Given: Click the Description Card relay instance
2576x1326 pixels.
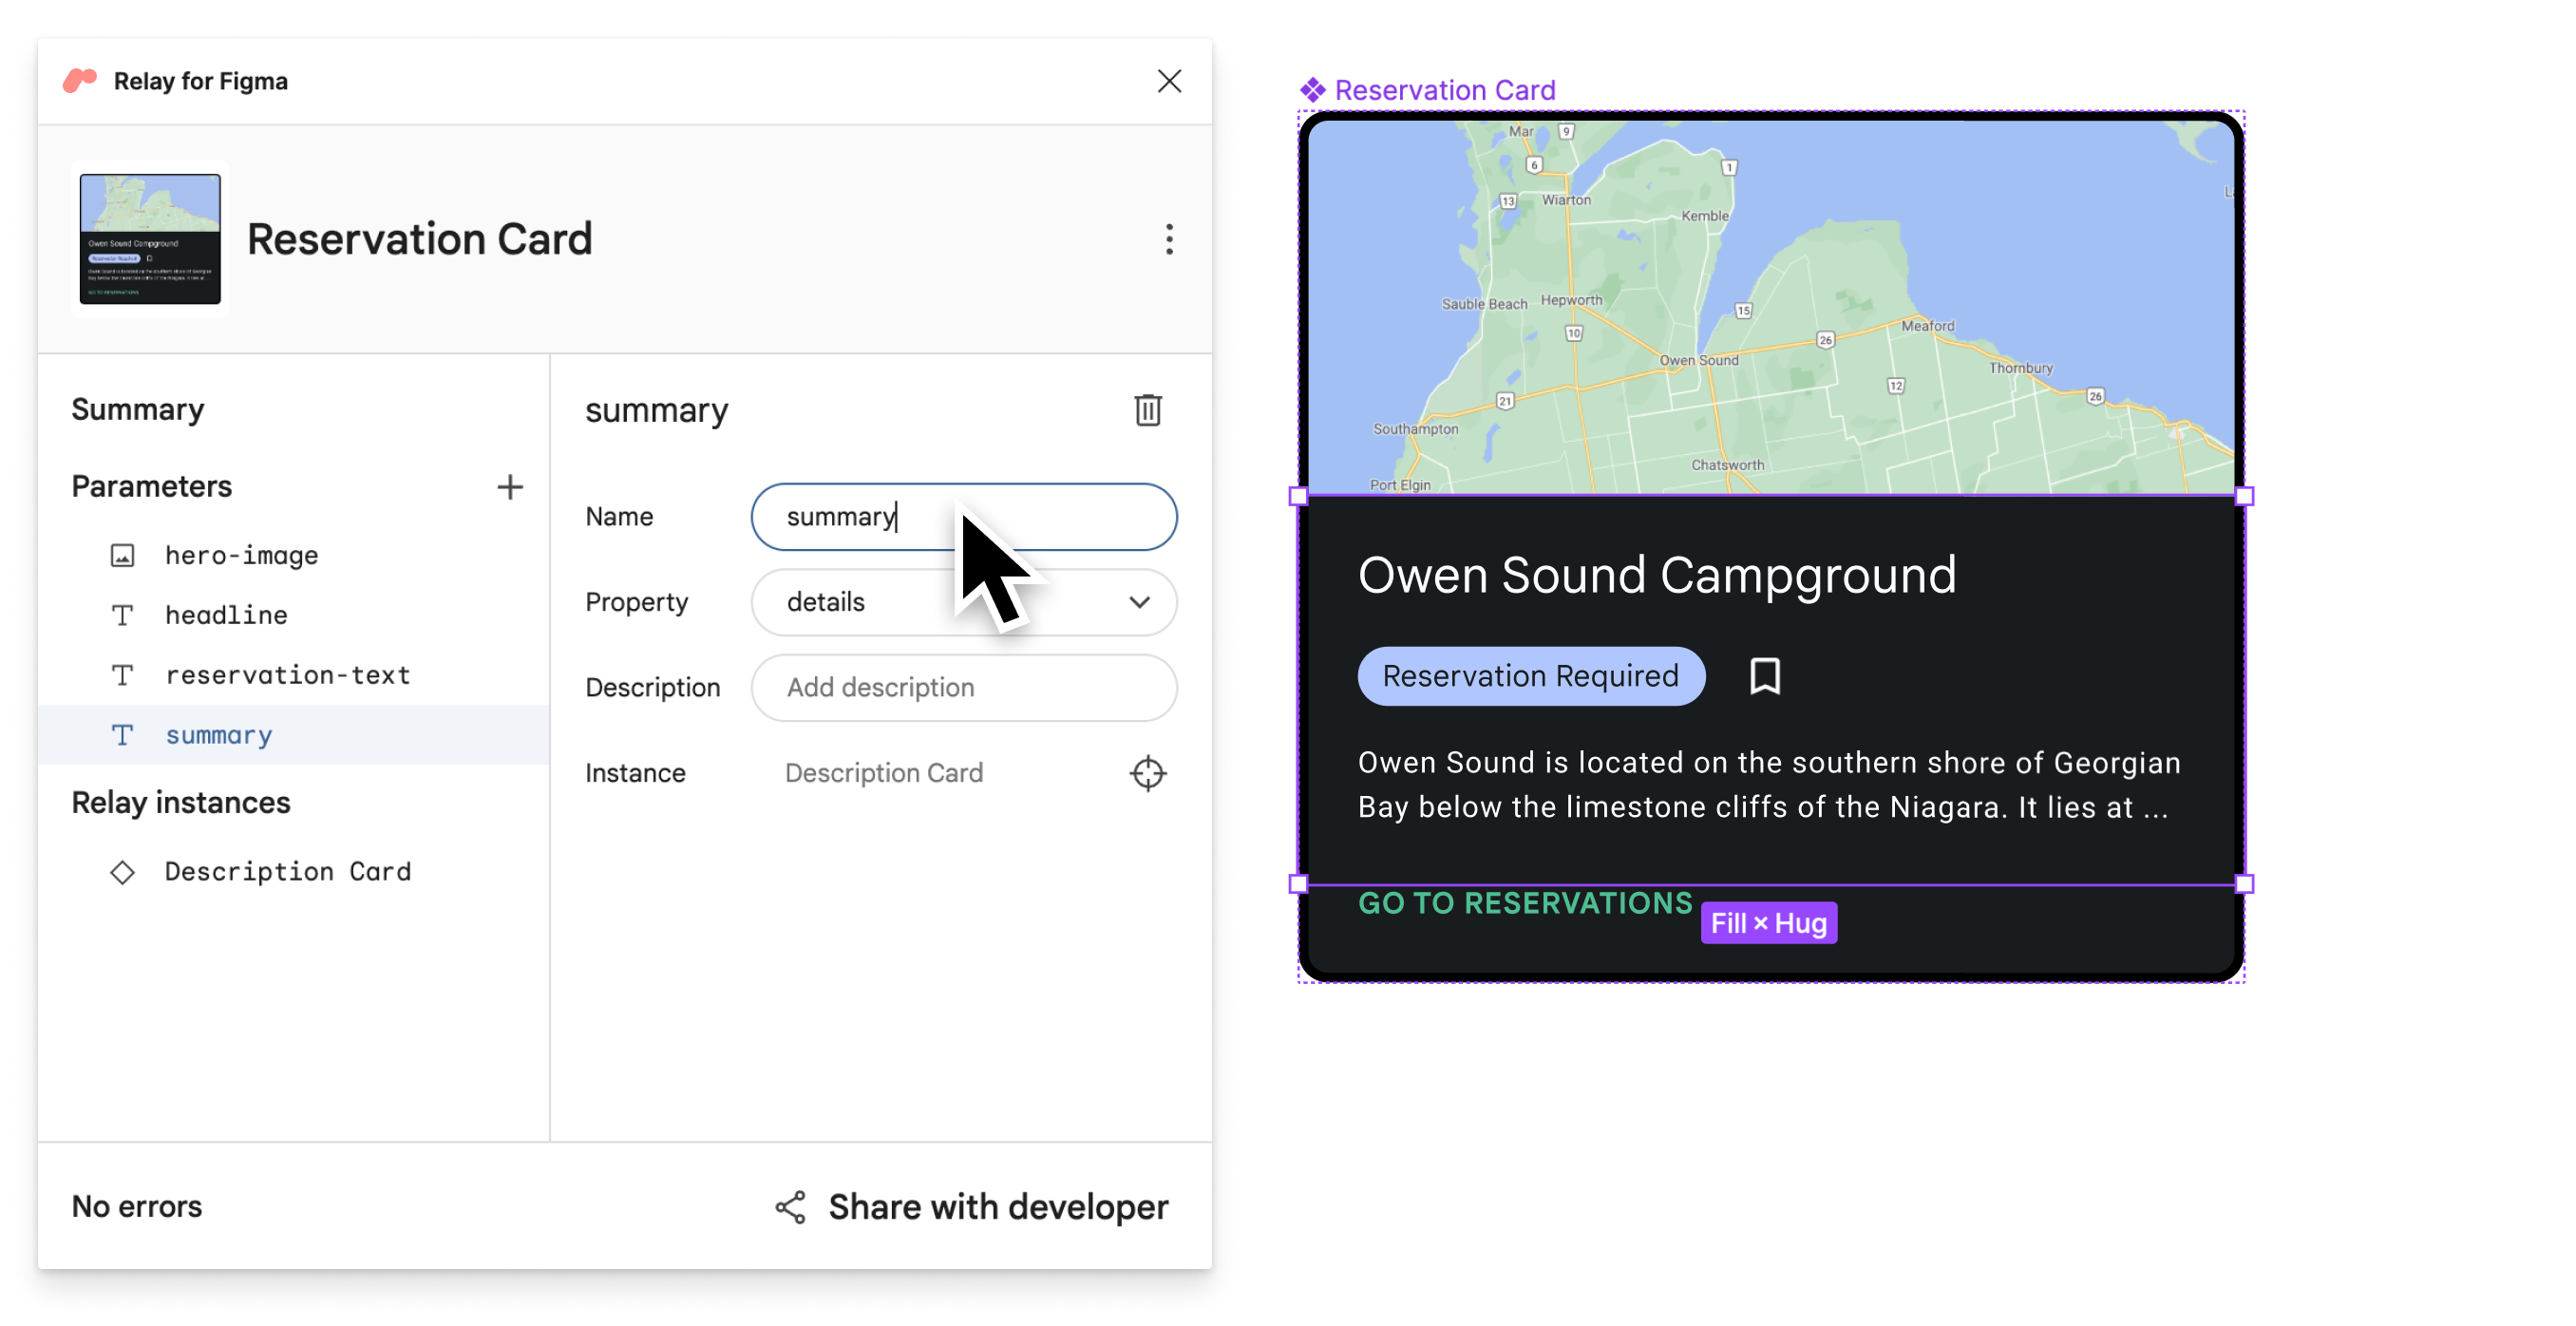Looking at the screenshot, I should coord(288,869).
